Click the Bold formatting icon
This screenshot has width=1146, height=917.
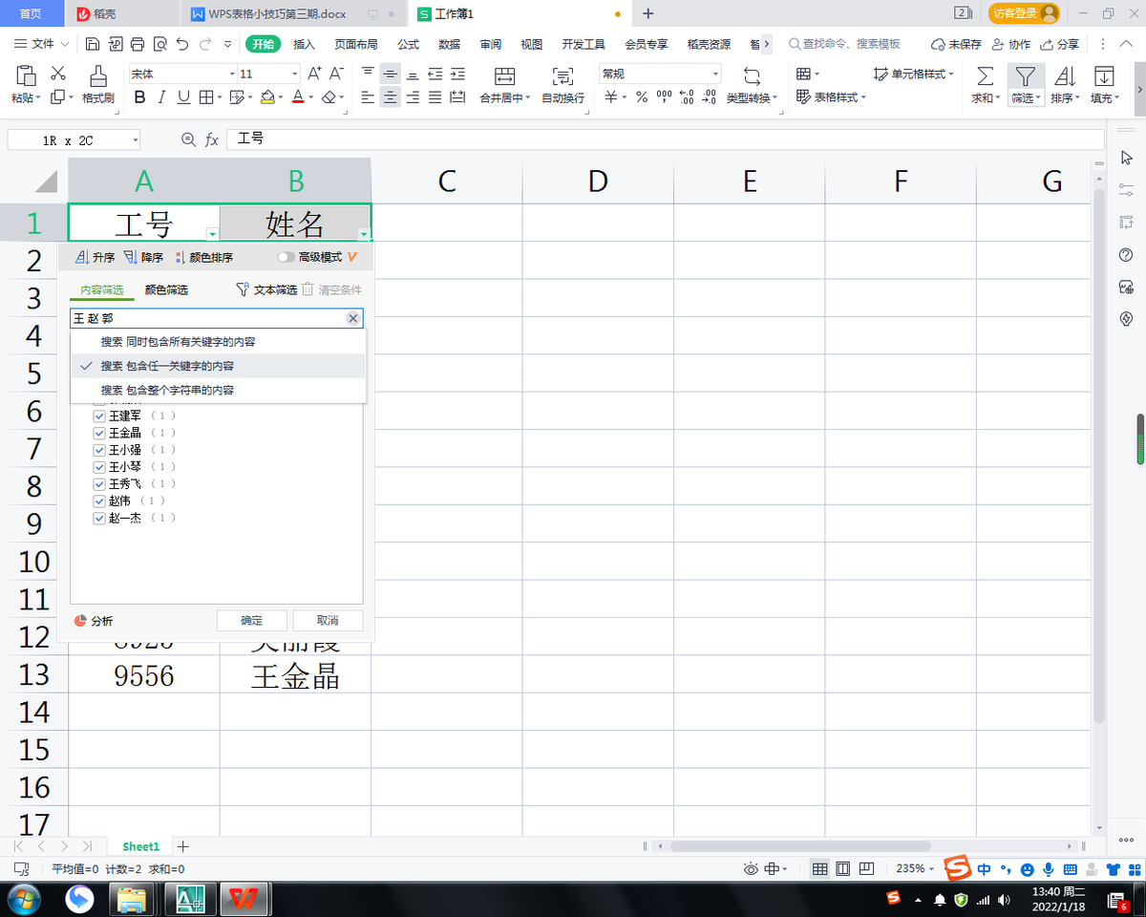139,96
